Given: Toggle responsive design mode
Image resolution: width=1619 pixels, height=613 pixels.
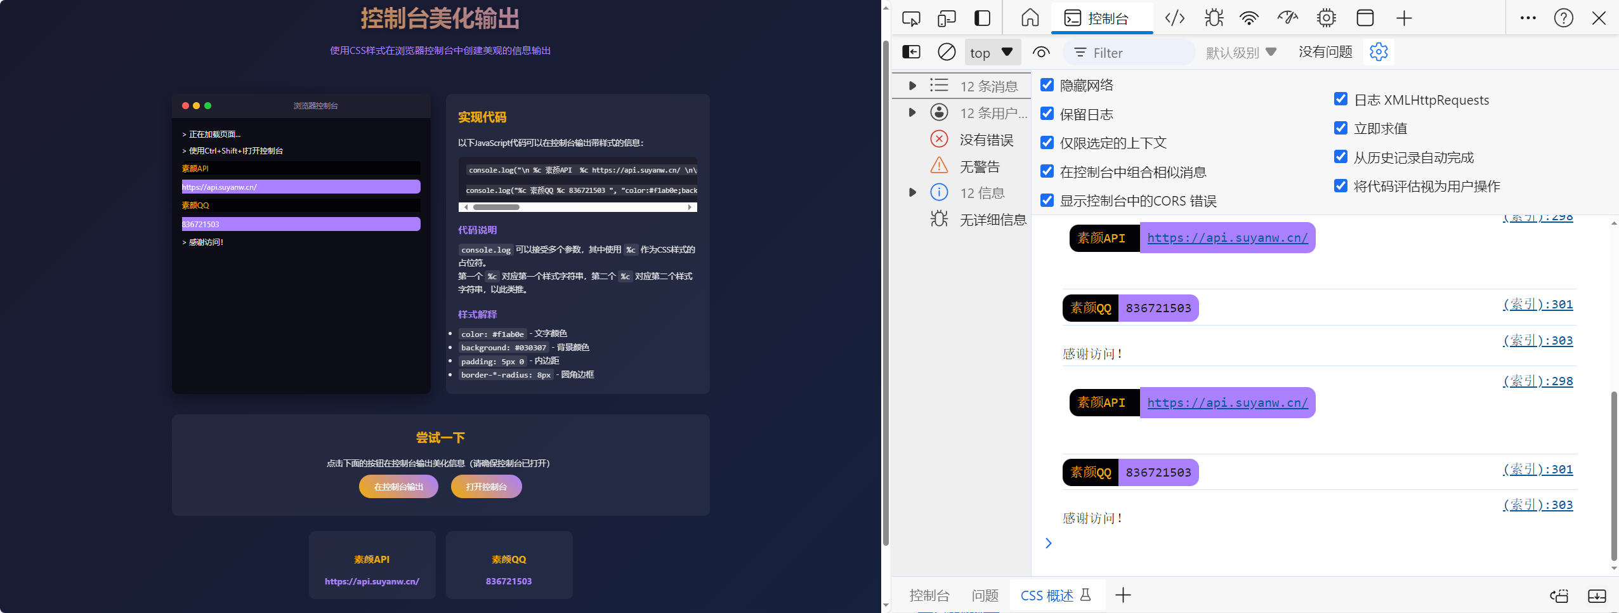Looking at the screenshot, I should (946, 18).
